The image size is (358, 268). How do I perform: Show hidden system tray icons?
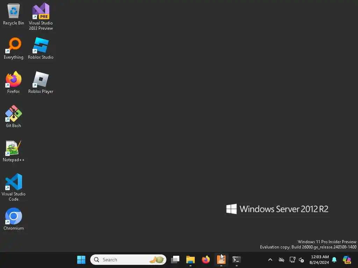(270, 260)
